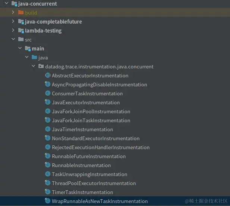Image resolution: width=230 pixels, height=206 pixels.
Task: Open RunnableFutureInstrumentation class
Action: coord(89,156)
